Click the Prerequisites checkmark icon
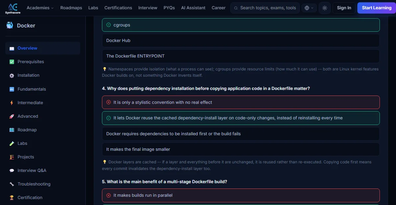 click(12, 62)
